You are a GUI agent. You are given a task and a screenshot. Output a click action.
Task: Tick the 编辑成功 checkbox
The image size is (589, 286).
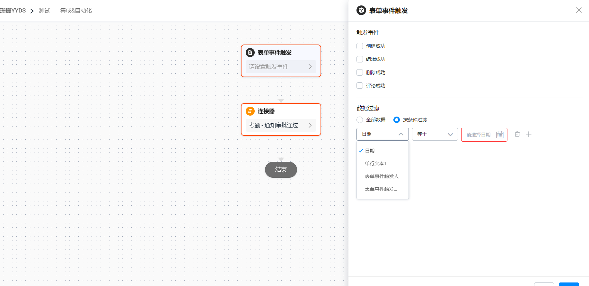(360, 59)
